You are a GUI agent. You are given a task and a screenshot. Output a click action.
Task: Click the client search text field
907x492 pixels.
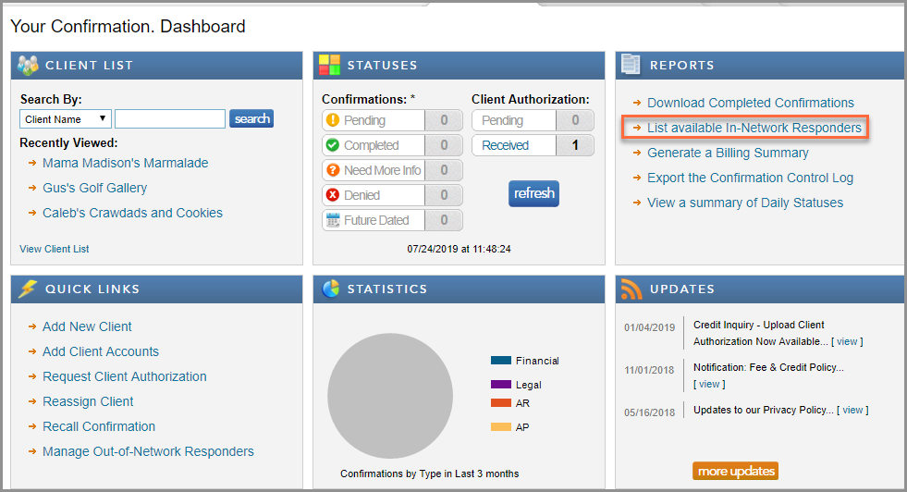click(x=170, y=119)
